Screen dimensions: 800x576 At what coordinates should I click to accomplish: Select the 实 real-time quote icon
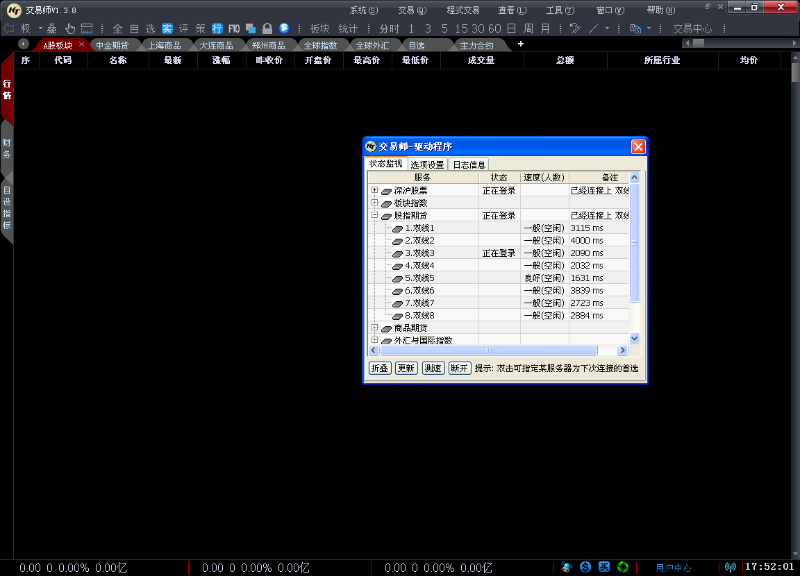point(167,28)
